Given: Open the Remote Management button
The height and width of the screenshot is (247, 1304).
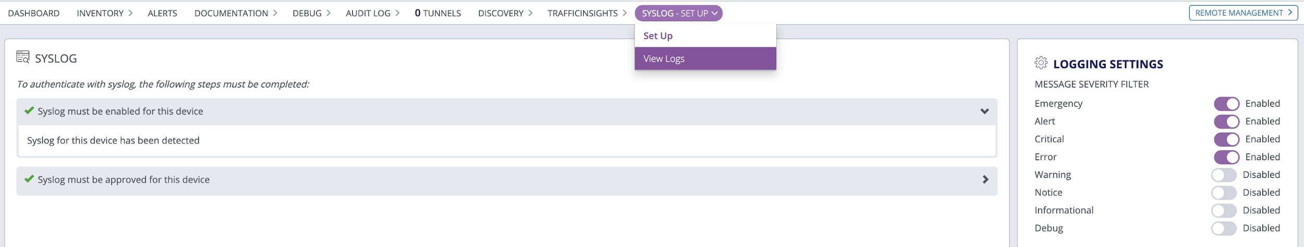Looking at the screenshot, I should tap(1243, 13).
